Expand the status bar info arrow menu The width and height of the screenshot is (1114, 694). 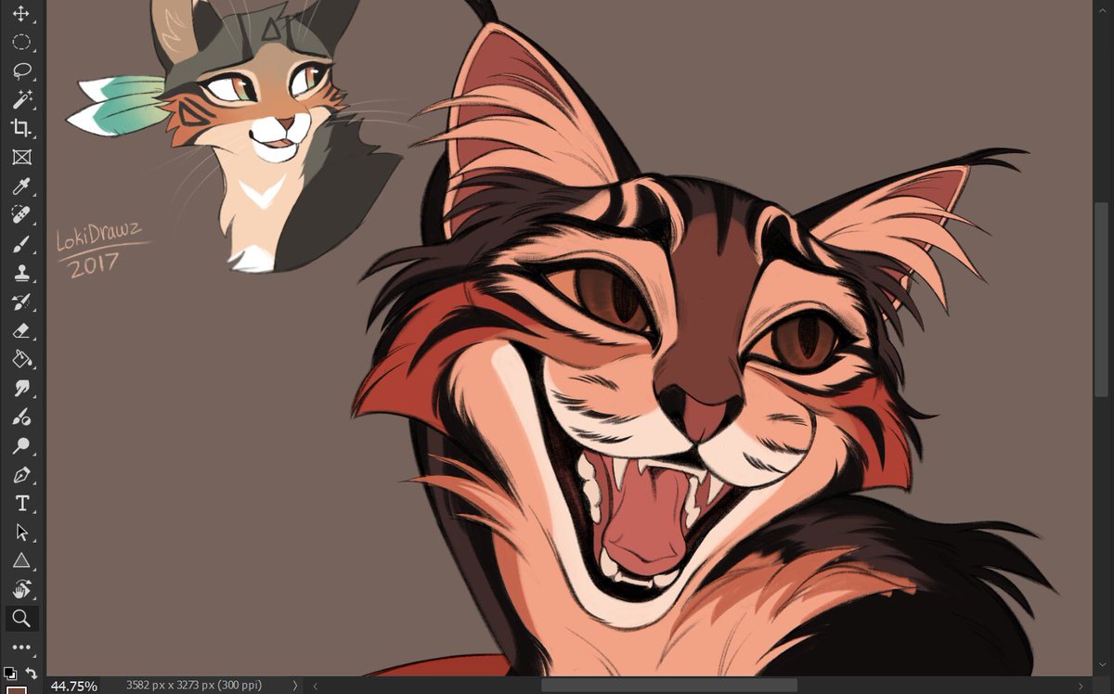(x=295, y=686)
